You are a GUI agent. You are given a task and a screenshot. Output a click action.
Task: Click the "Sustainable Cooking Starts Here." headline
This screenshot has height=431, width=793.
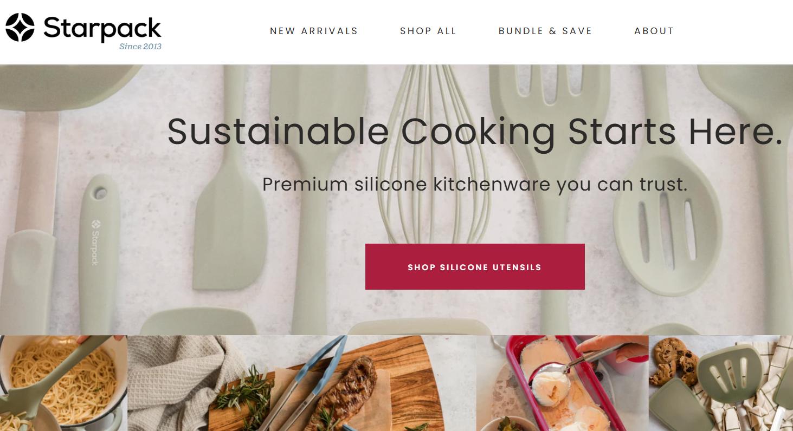pyautogui.click(x=475, y=132)
